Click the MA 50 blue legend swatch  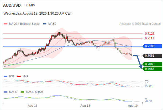click(45, 24)
